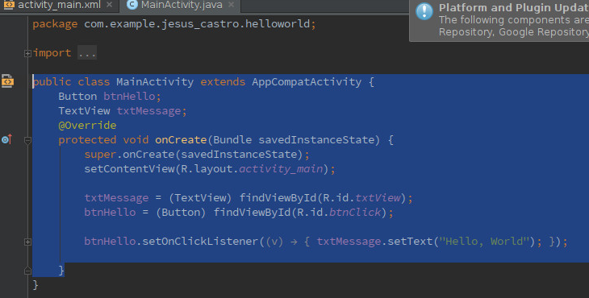Click the fold end marker of onCreate
This screenshot has width=589, height=298.
pos(27,271)
